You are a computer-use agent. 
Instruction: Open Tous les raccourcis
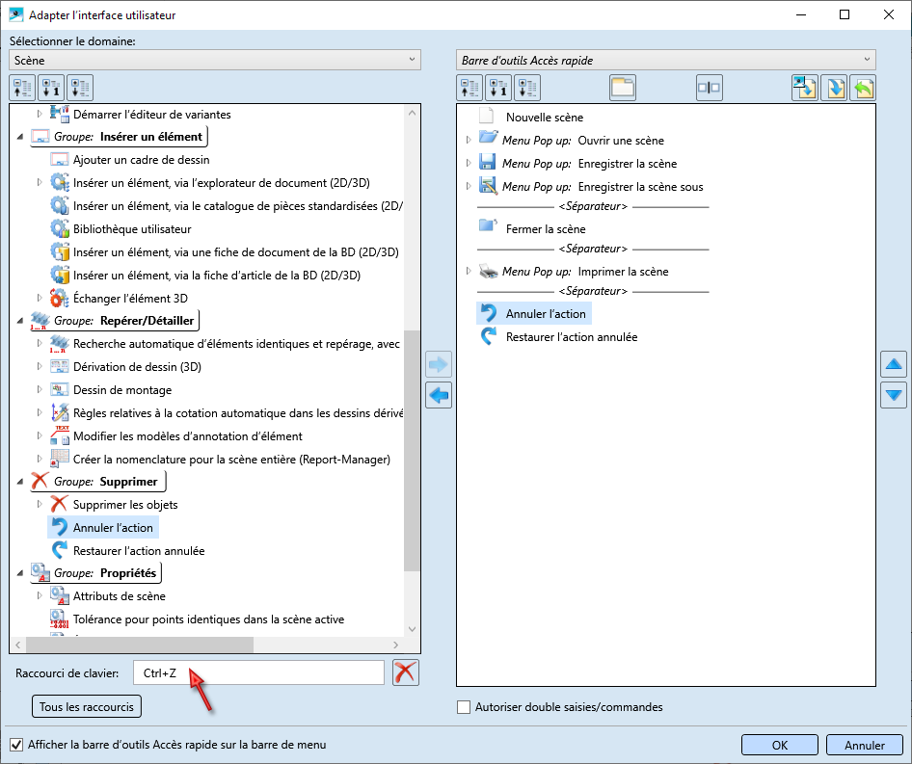[x=87, y=706]
